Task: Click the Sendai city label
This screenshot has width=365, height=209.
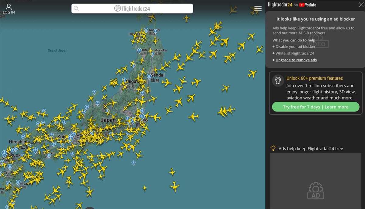Action: 158,75
